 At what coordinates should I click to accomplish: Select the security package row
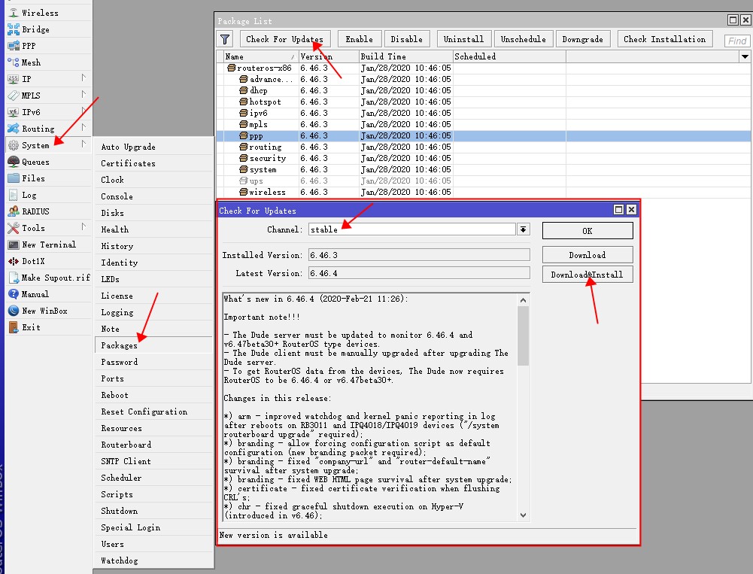click(x=484, y=159)
